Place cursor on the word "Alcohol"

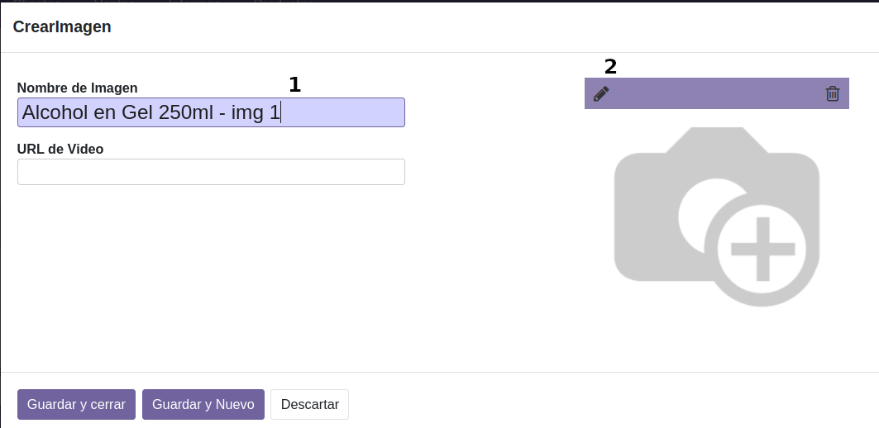click(x=54, y=112)
